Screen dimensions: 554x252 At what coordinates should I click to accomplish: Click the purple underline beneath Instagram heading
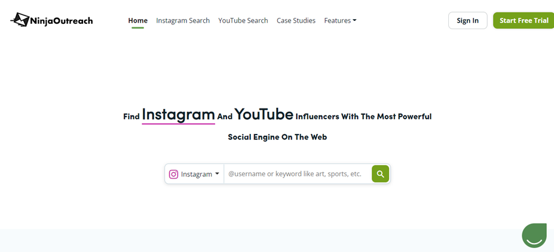coord(178,124)
